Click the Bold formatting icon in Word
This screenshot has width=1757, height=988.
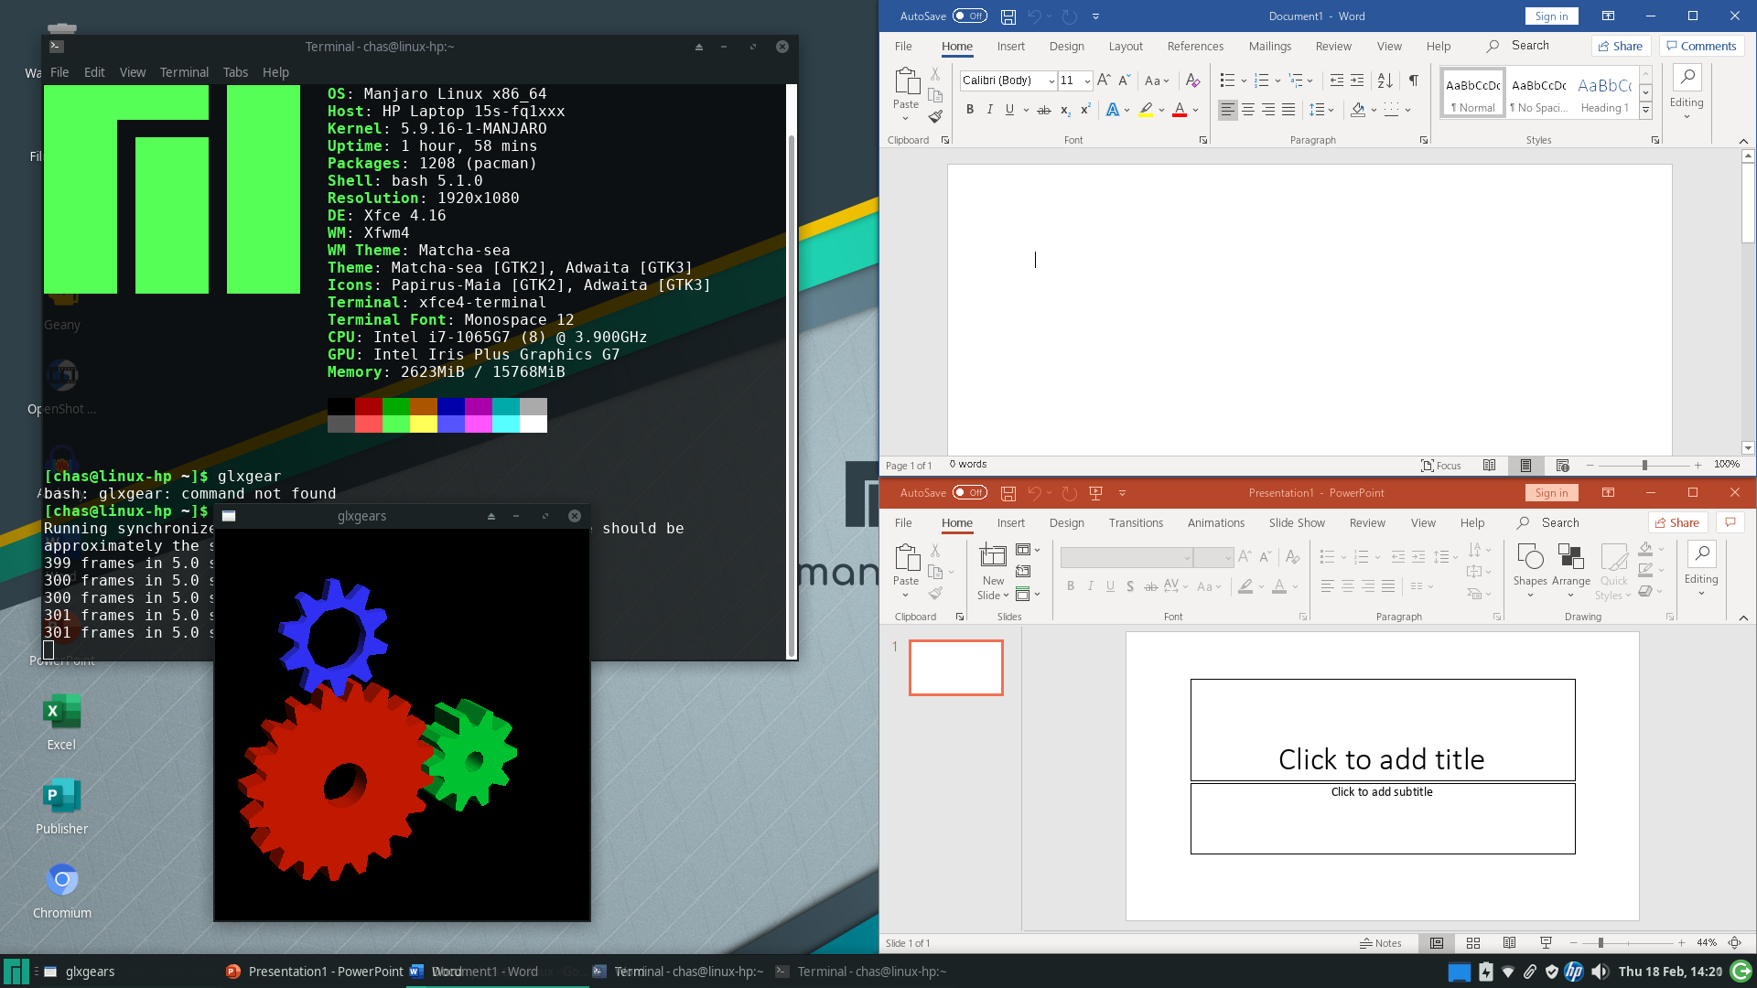point(970,110)
